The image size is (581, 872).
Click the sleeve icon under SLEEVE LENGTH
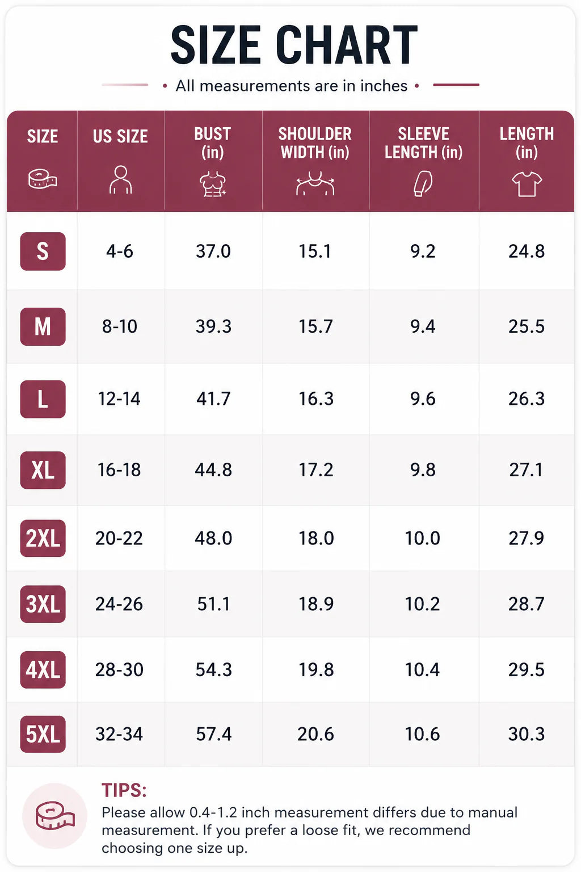pos(423,183)
